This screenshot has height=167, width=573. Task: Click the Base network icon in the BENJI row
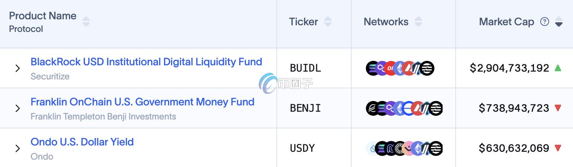pyautogui.click(x=409, y=108)
